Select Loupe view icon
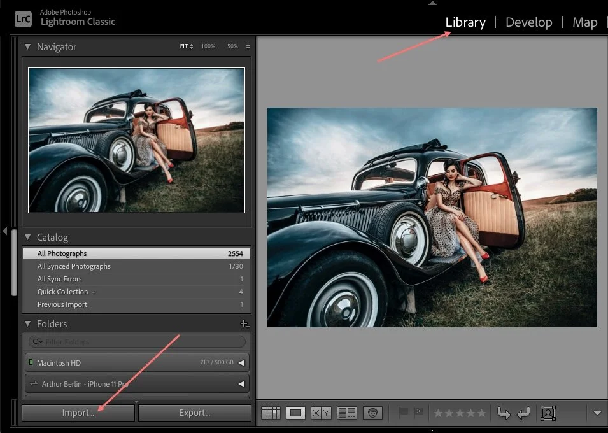The width and height of the screenshot is (608, 433). pos(295,413)
